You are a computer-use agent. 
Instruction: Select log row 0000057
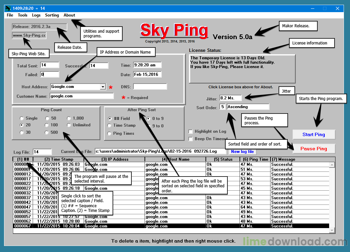click(171, 217)
